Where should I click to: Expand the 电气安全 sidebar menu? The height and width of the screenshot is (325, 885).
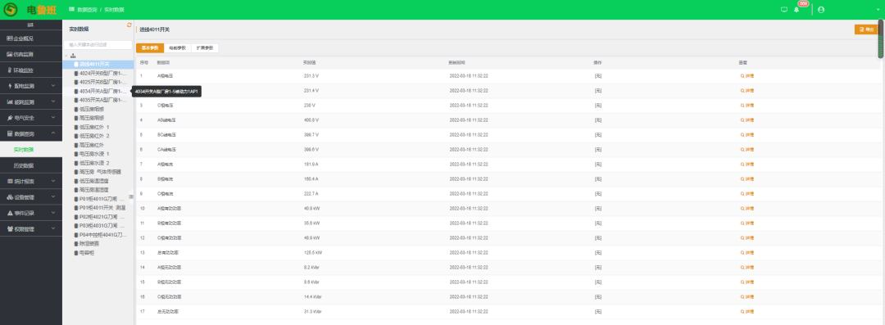[31, 118]
